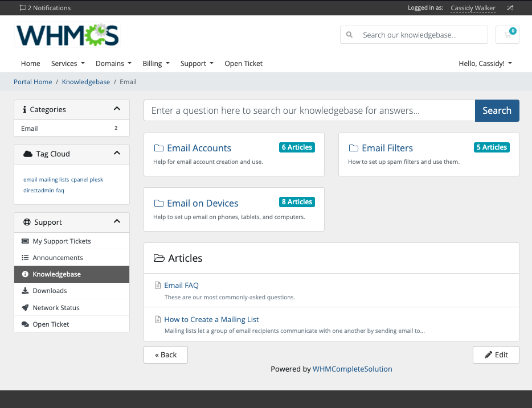Select the 'mailing lists' tag

point(54,179)
